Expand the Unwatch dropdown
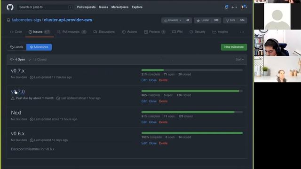This screenshot has height=169, width=301. coord(173,20)
